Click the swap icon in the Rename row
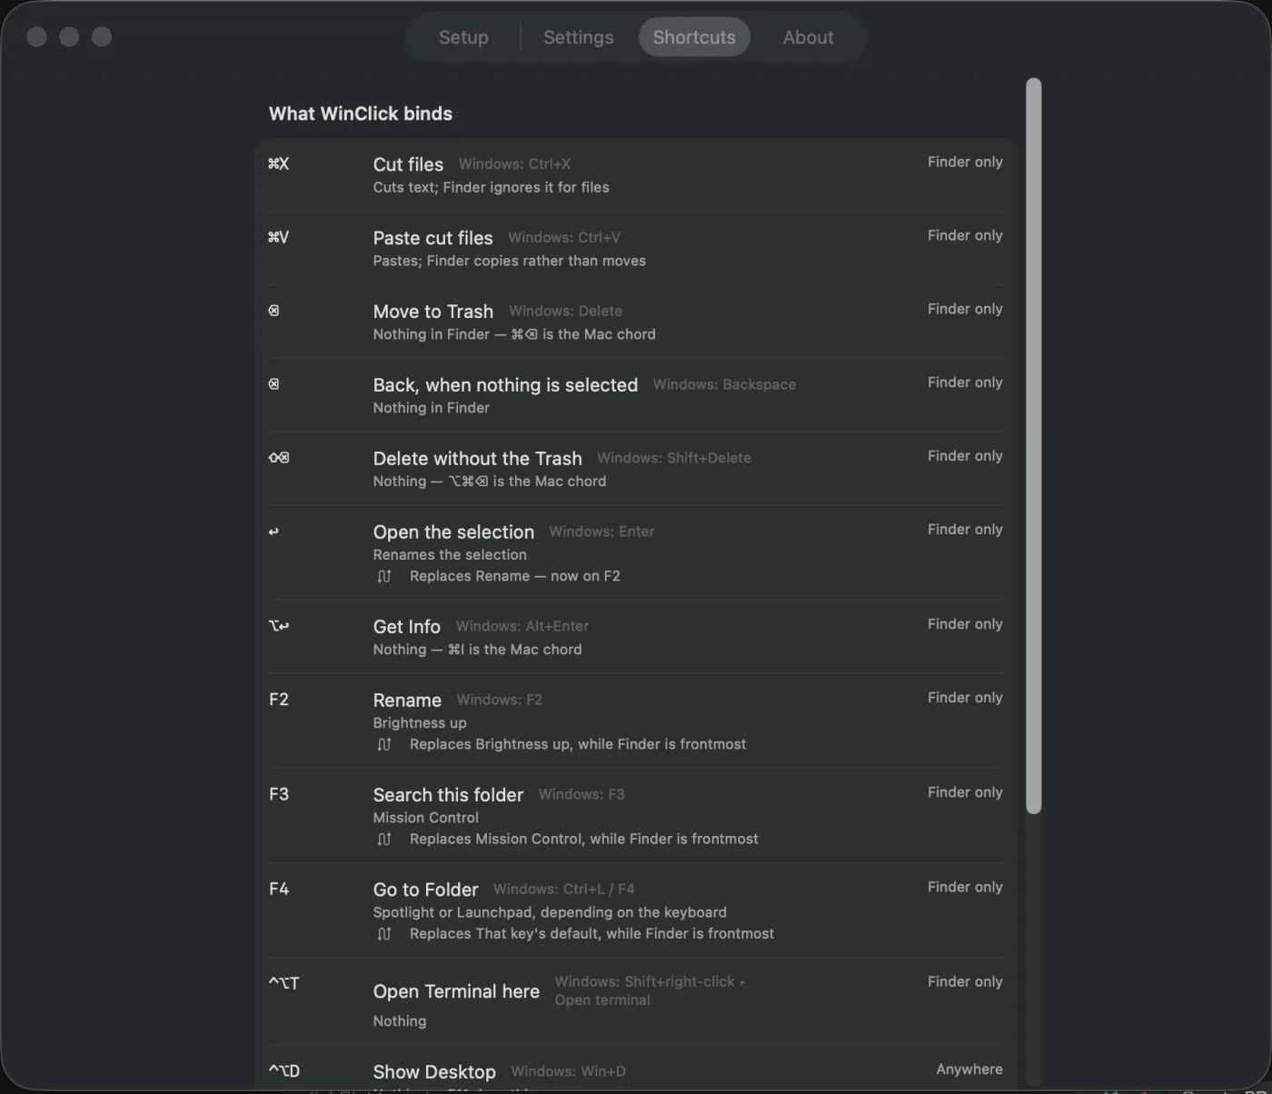The height and width of the screenshot is (1094, 1272). click(x=384, y=744)
